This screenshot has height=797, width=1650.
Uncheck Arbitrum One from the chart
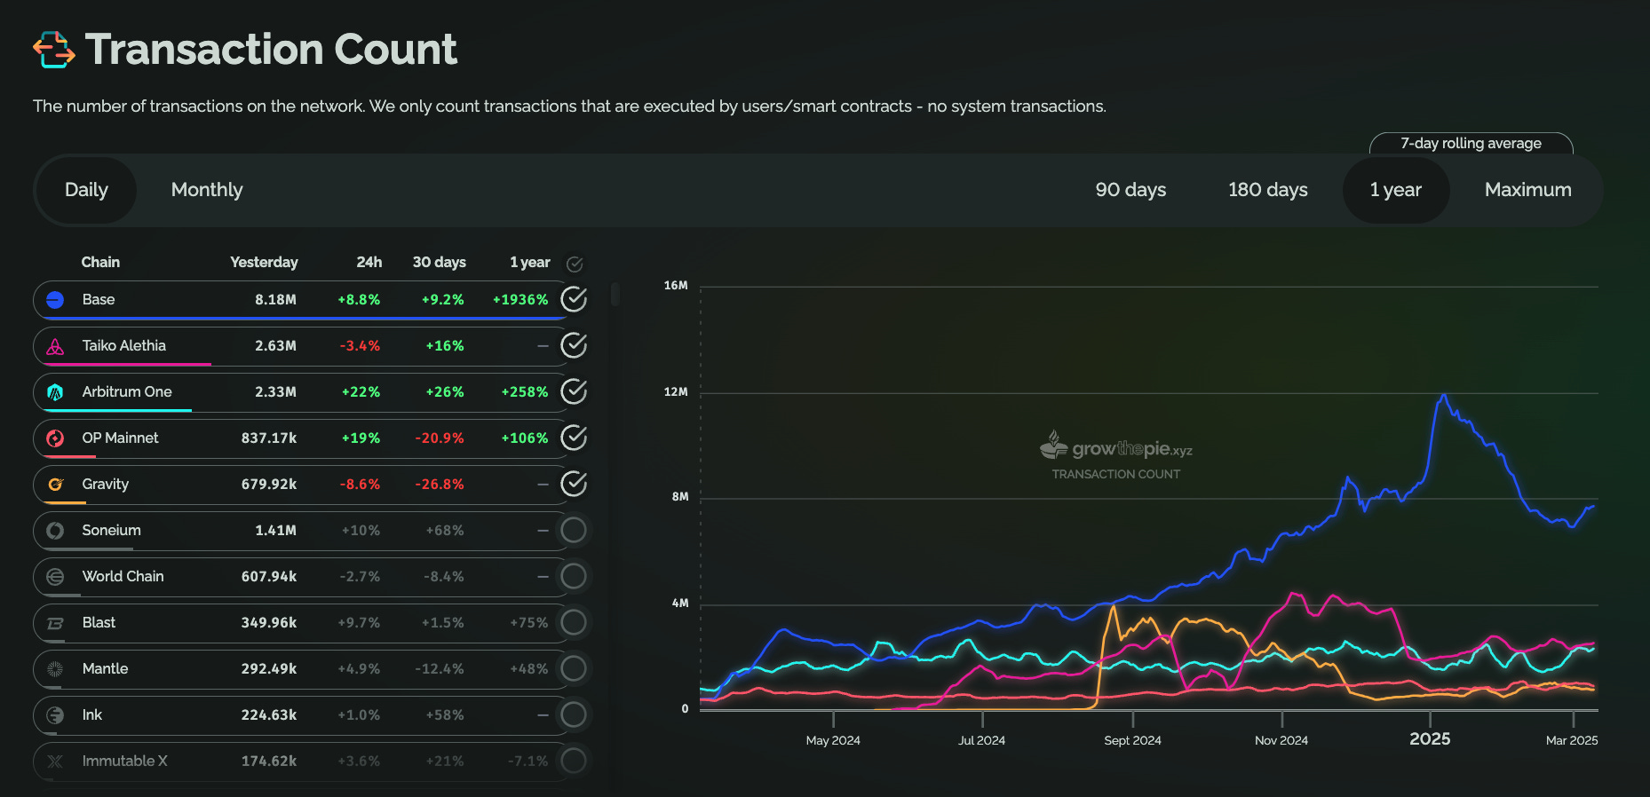pos(574,392)
